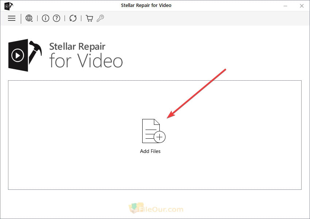The image size is (310, 219).
Task: Check for updates with the circular arrows icon
Action: coord(73,18)
